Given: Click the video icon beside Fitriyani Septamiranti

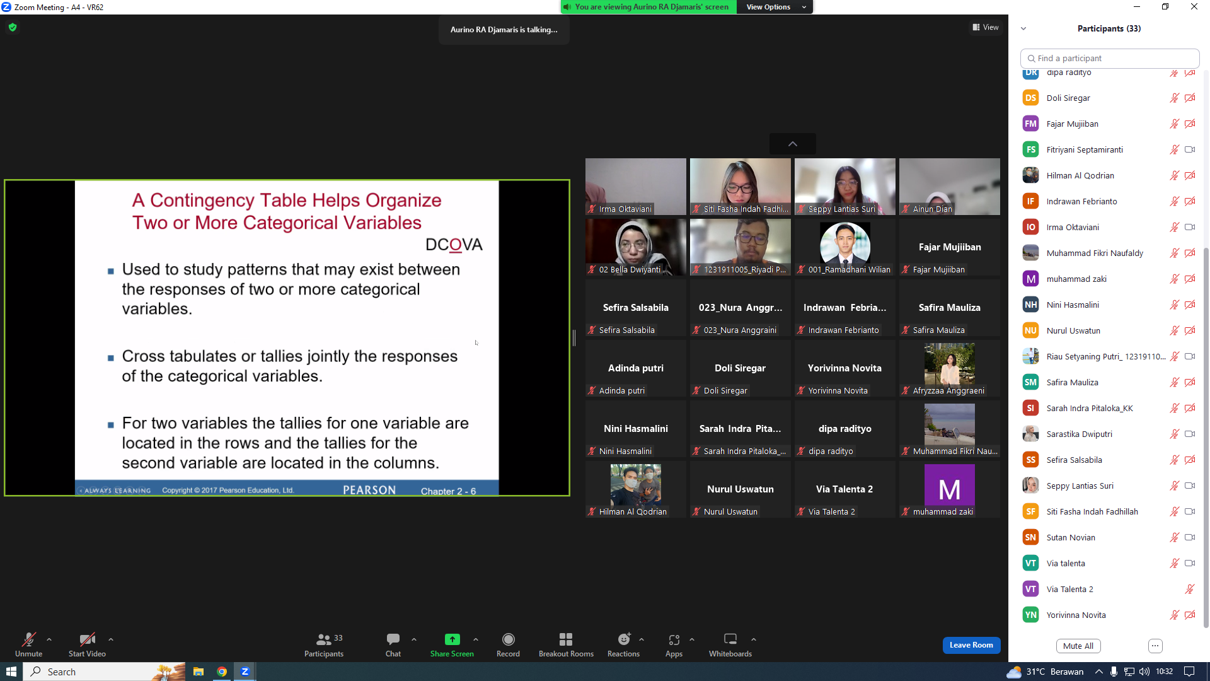Looking at the screenshot, I should click(1190, 149).
